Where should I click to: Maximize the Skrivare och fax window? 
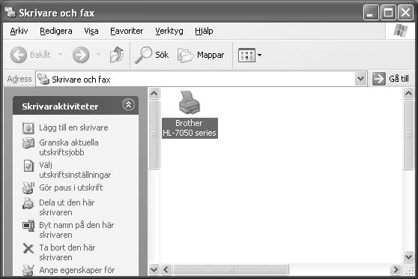coord(388,13)
